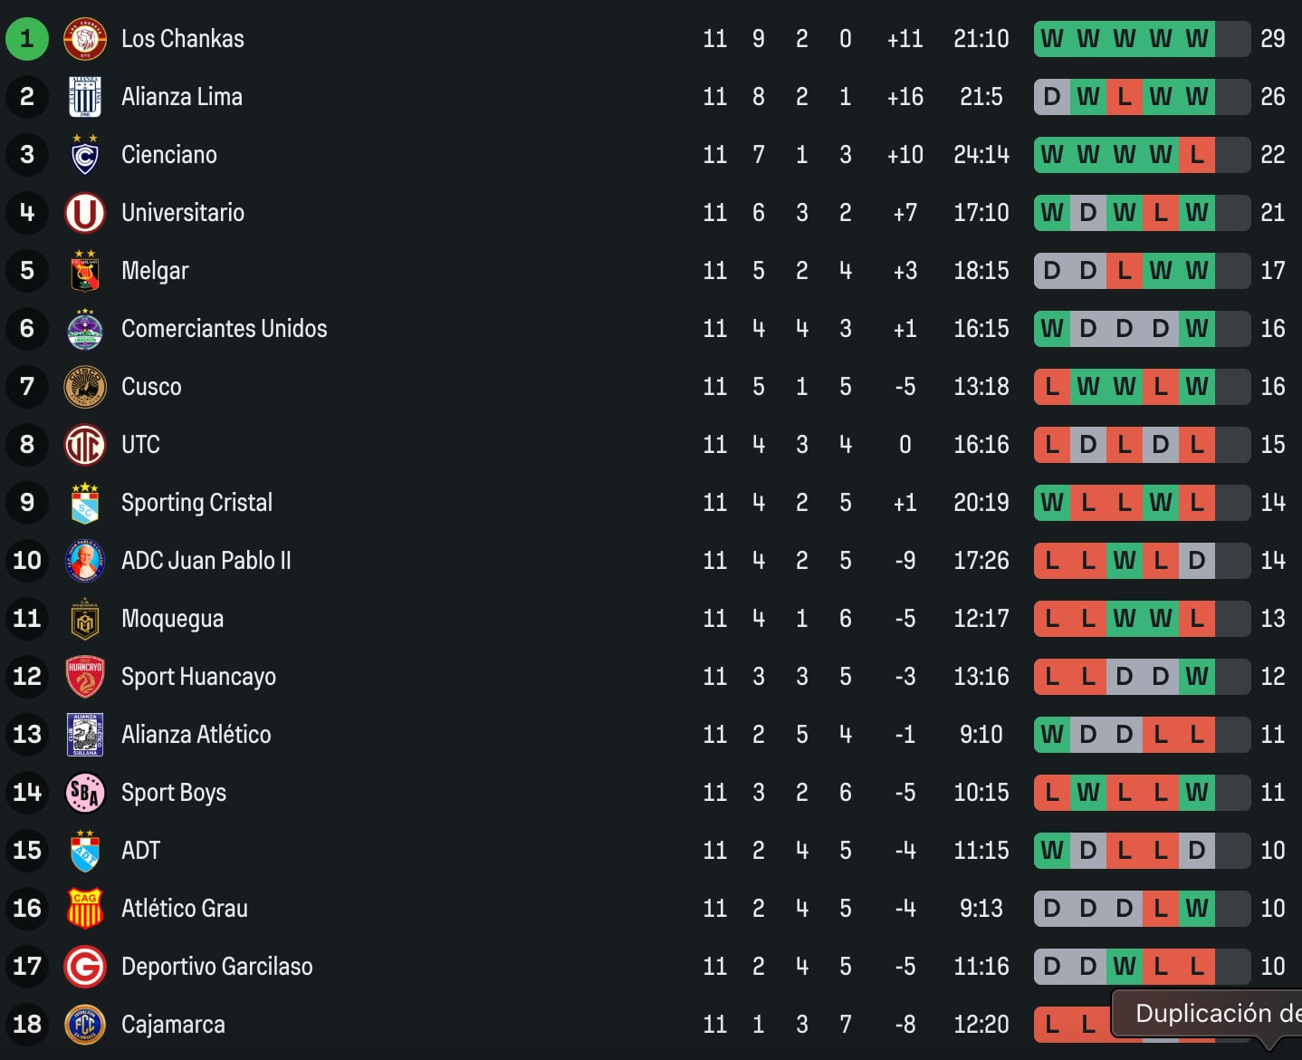Click the D result in Melgar's form streak
This screenshot has height=1060, width=1302.
coord(1050,270)
